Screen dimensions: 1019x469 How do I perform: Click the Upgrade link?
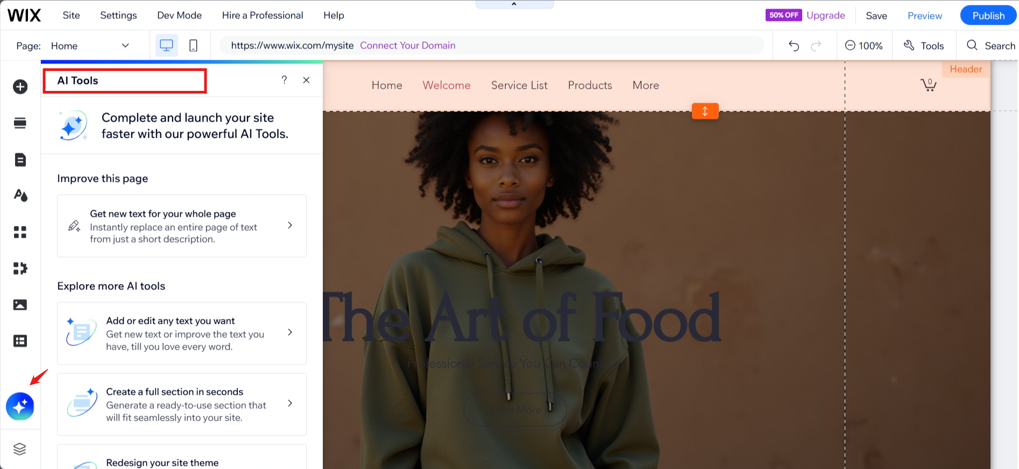pyautogui.click(x=826, y=16)
